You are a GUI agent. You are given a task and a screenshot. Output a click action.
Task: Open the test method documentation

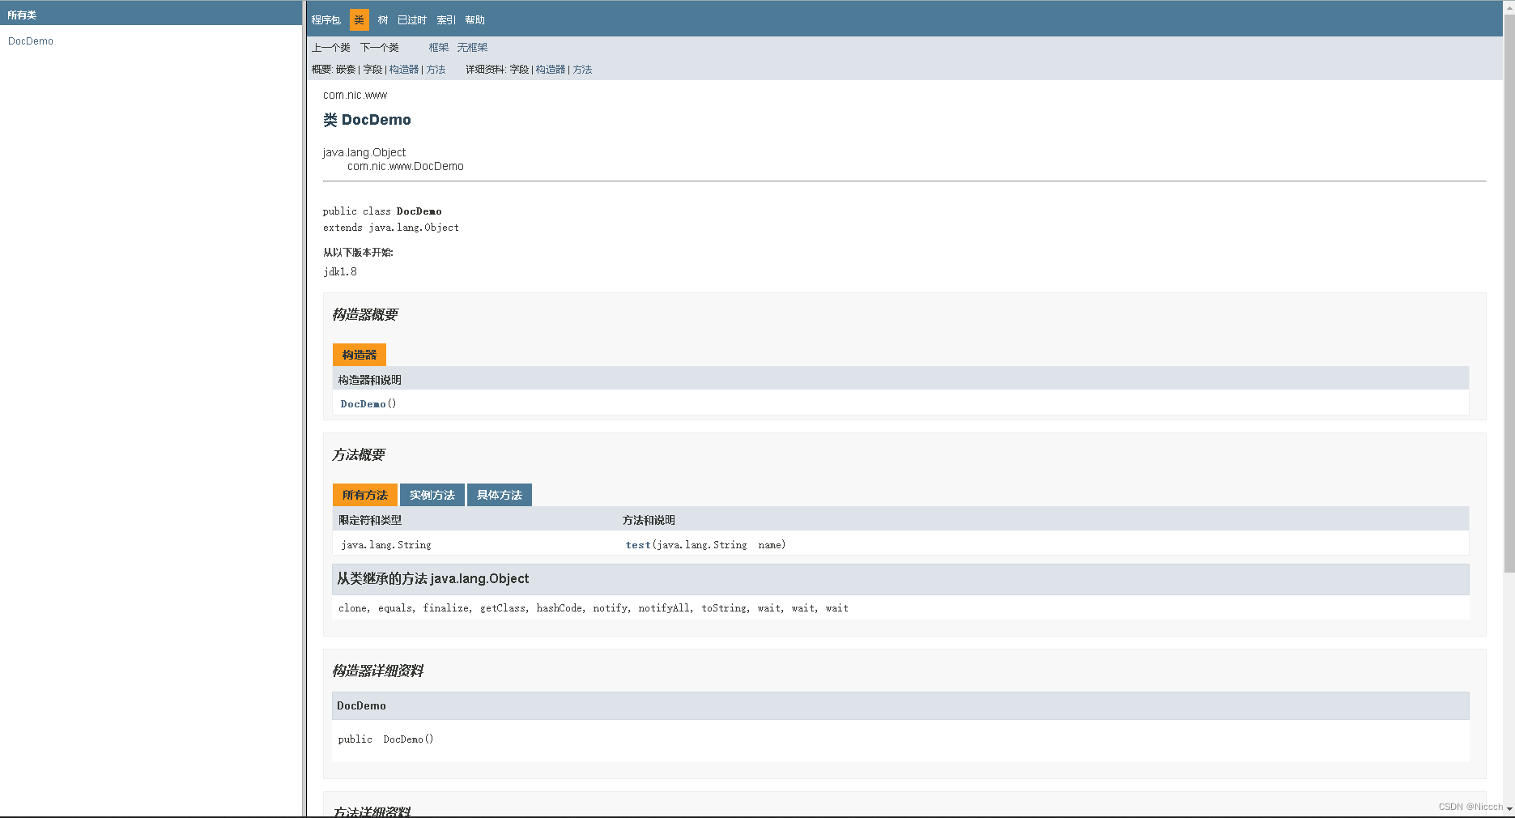(637, 544)
